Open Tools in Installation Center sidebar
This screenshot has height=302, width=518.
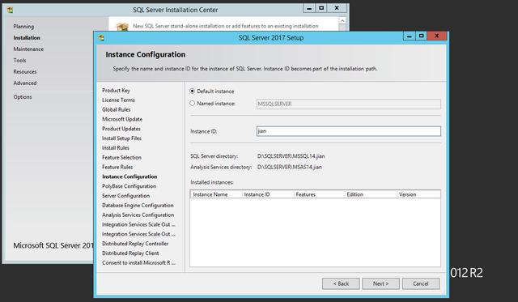(x=19, y=60)
